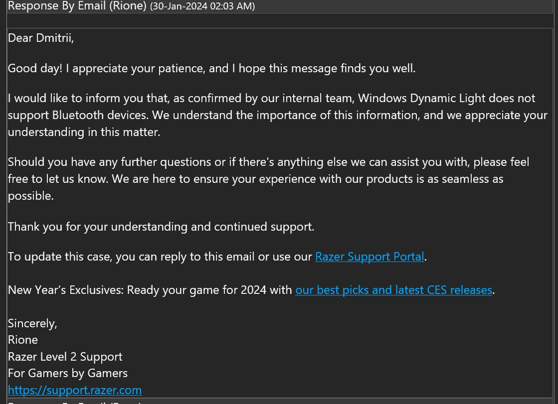Viewport: 558px width, 404px height.
Task: Click the 'Should you have any further questions' line
Action: 269,162
